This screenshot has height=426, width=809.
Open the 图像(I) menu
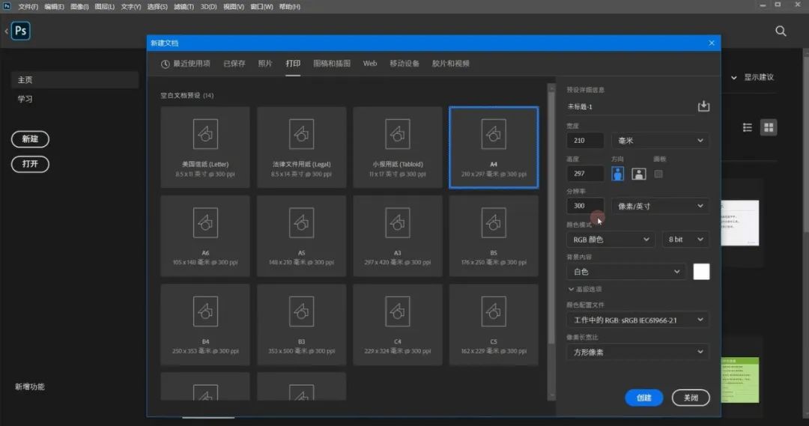[x=79, y=7]
